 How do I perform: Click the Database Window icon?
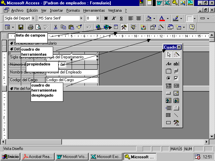[x=171, y=27]
